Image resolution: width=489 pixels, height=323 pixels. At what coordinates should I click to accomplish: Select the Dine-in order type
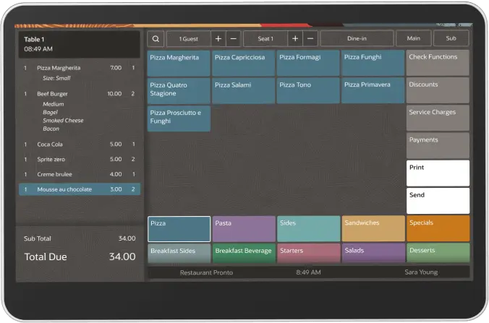[357, 39]
